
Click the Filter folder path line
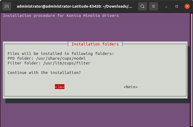coord(49,63)
